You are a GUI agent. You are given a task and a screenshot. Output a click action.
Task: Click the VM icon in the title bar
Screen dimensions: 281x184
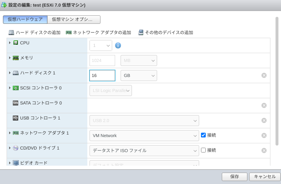4,5
